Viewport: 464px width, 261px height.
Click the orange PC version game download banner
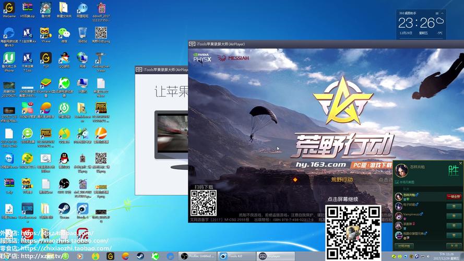[x=372, y=165]
